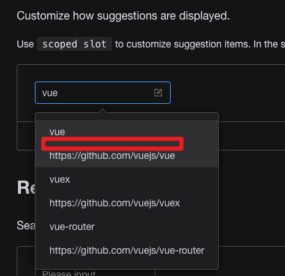Choose the https://github.com/vuejs/vue-router address line
Screen dimensions: 285x276
click(x=127, y=250)
